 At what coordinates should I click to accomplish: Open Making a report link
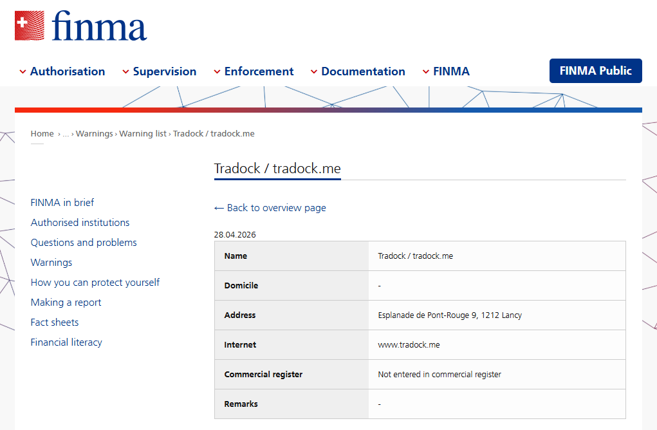tap(66, 303)
